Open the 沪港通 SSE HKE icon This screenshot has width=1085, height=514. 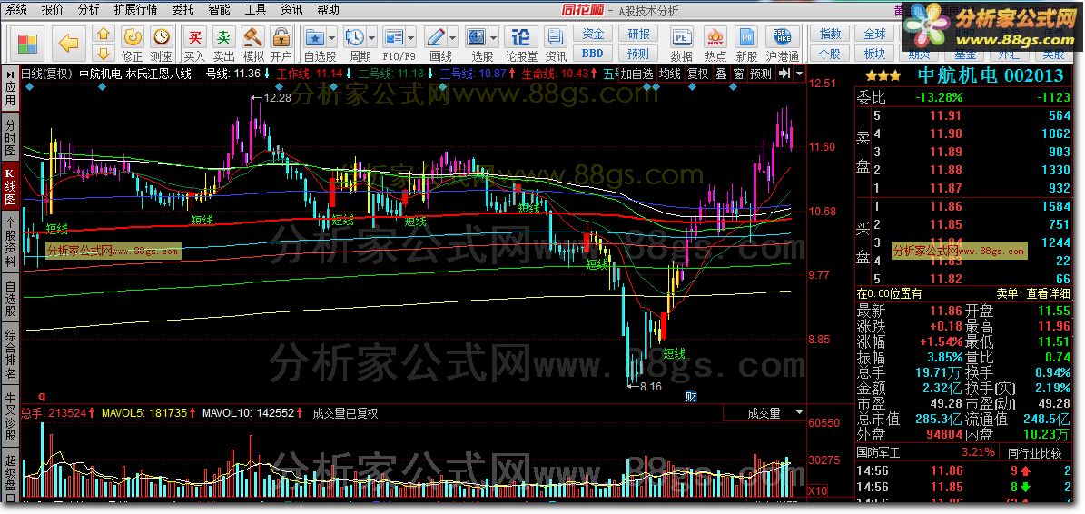(782, 37)
